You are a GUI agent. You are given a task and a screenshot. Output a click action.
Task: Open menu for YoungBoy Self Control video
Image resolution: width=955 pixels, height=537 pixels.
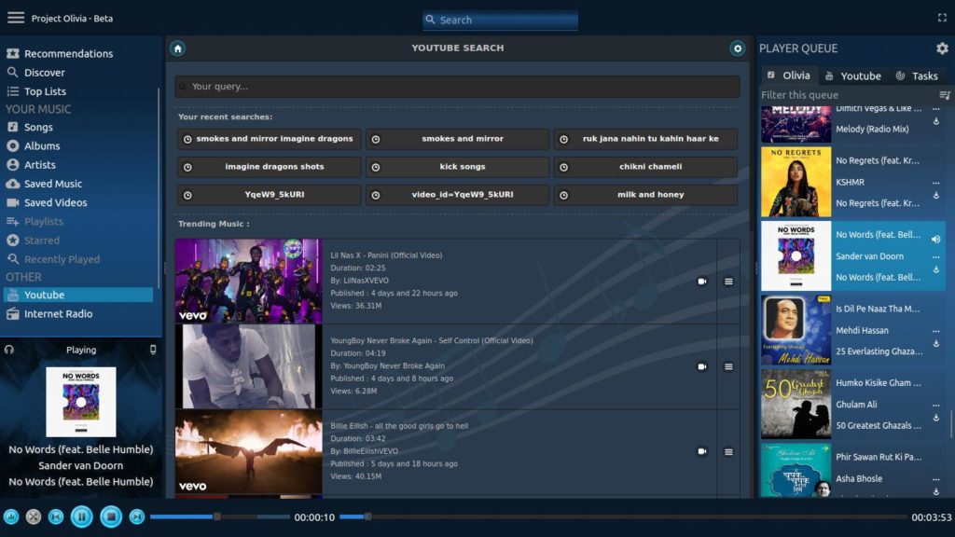728,366
